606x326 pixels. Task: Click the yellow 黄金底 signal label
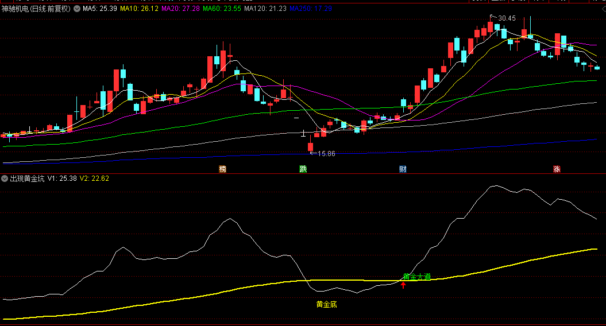[327, 304]
